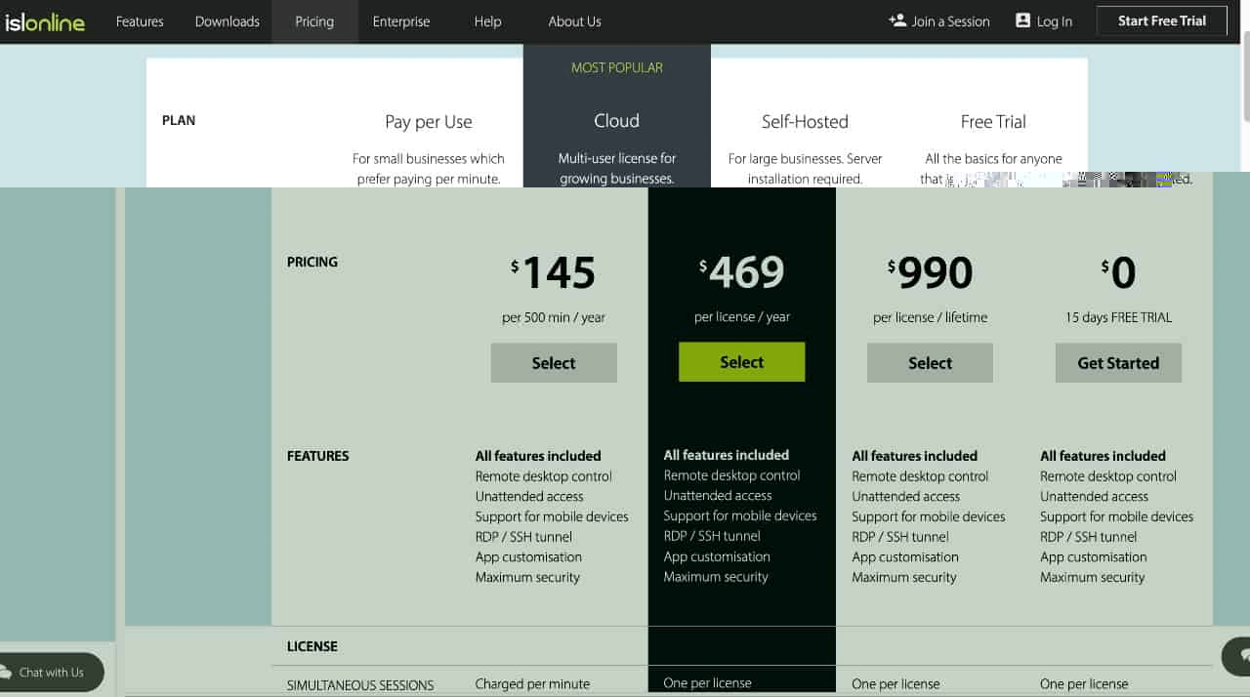Switch to the Pricing page
This screenshot has height=697, width=1250.
[314, 20]
